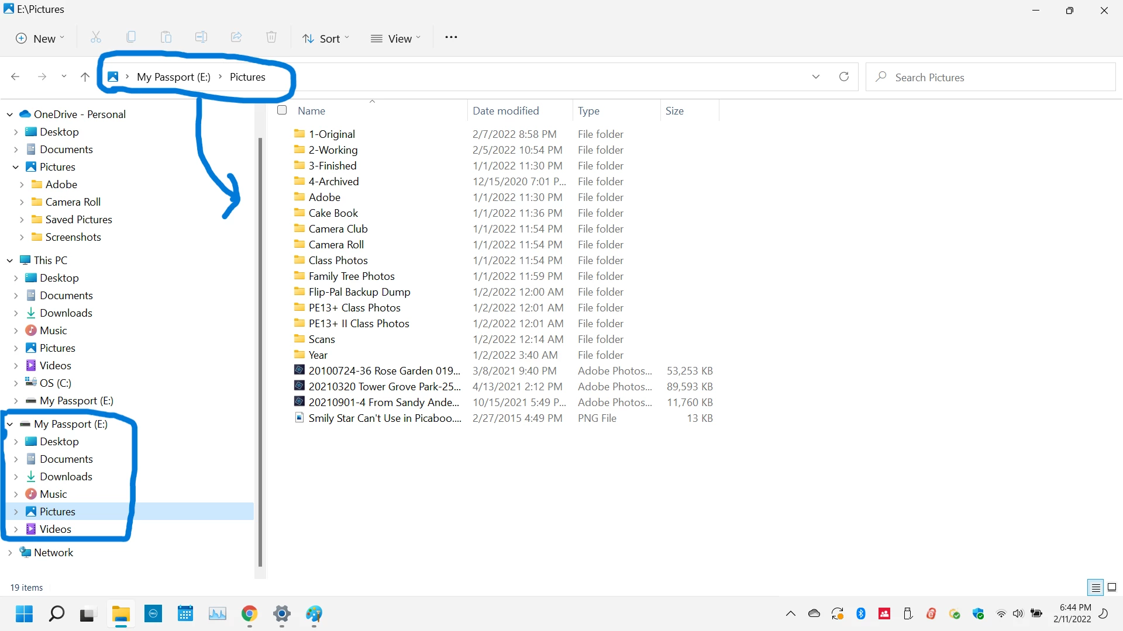Click the Share icon in toolbar
This screenshot has height=631, width=1123.
pyautogui.click(x=236, y=38)
